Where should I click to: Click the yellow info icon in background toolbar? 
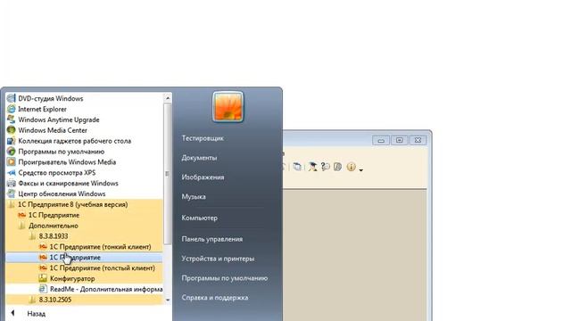click(351, 167)
